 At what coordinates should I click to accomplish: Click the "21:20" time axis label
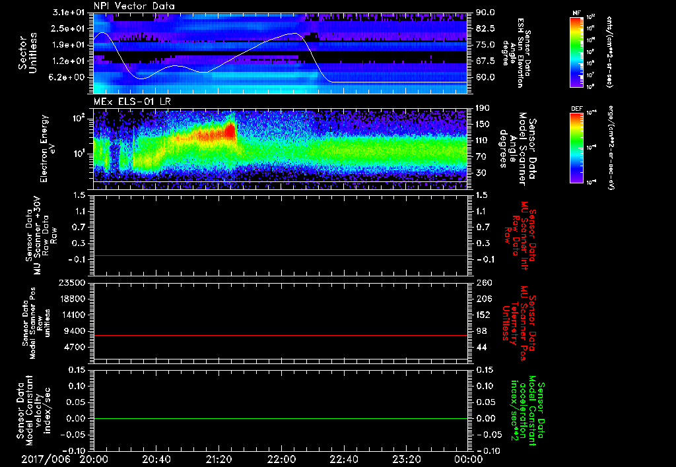click(x=219, y=460)
